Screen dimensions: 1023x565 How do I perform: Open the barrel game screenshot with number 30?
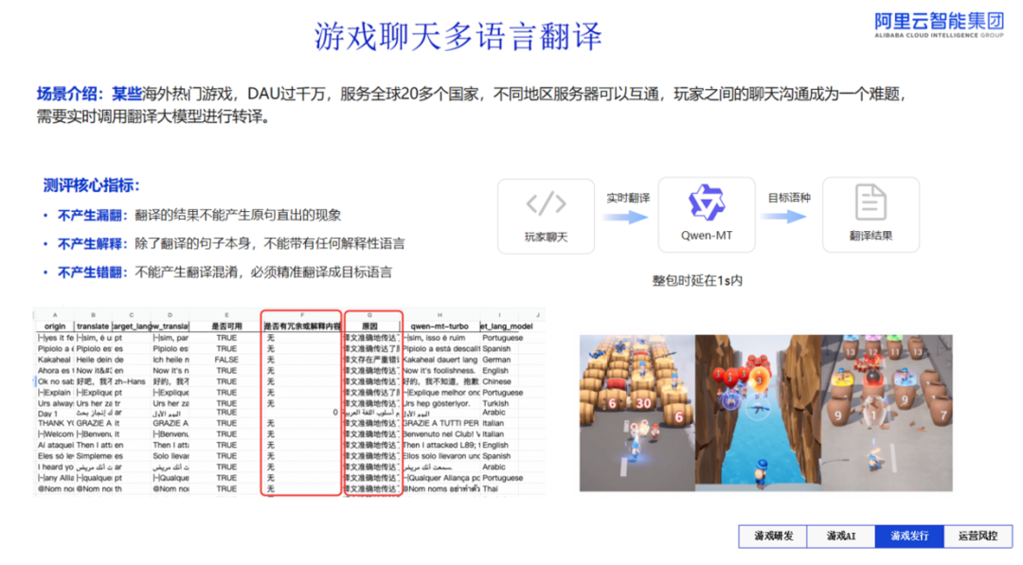pyautogui.click(x=637, y=414)
